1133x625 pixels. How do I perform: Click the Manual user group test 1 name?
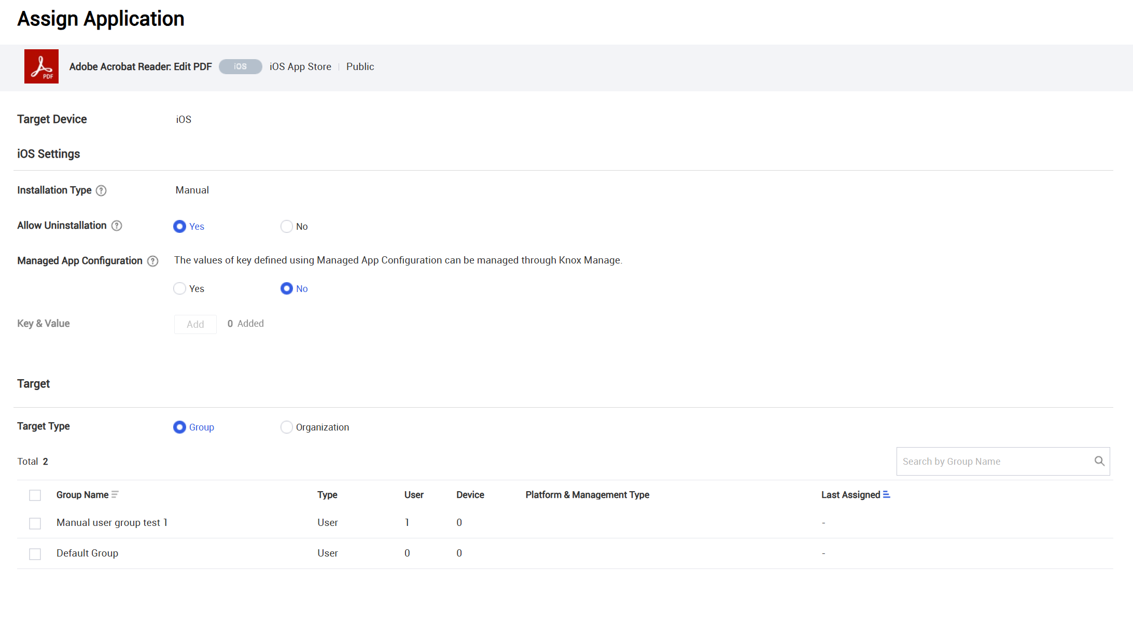click(112, 522)
